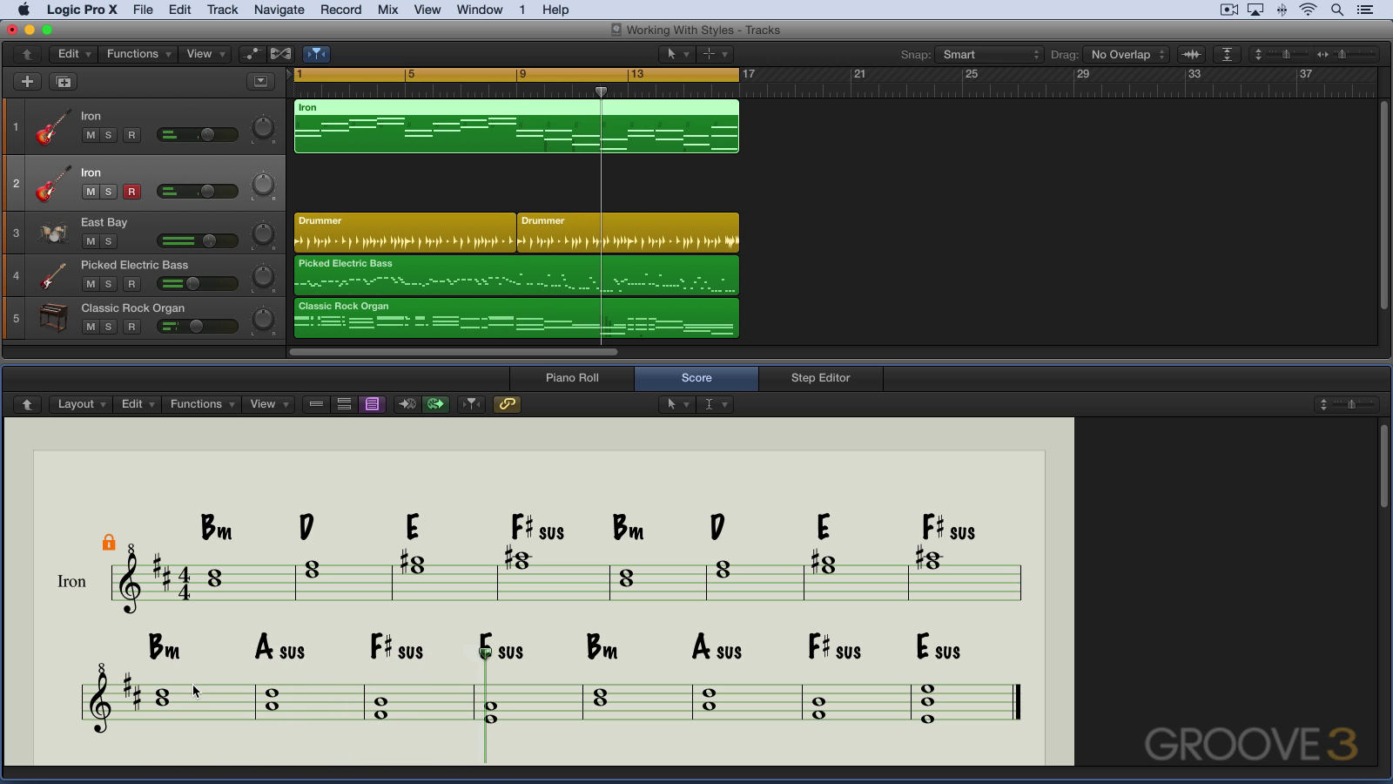Screen dimensions: 1393x784
Task: Click the East Bay drum kit icon
Action: point(53,233)
